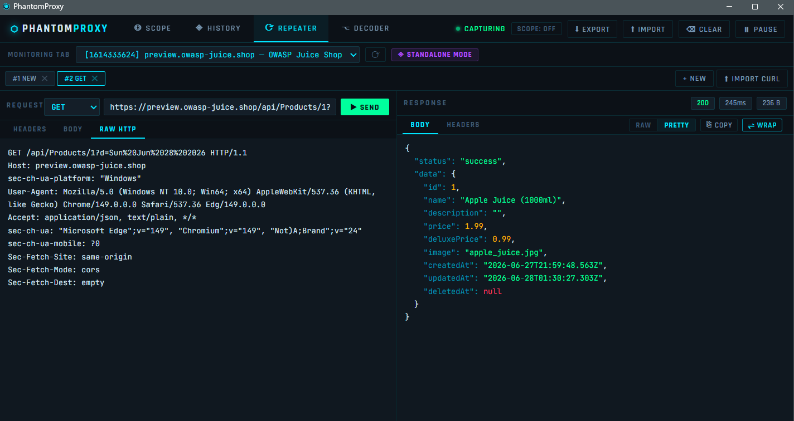This screenshot has height=421, width=794.
Task: Open the Scope section
Action: [152, 28]
